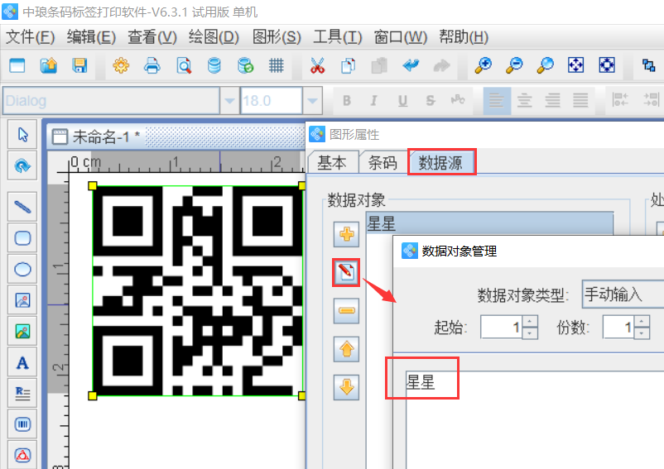This screenshot has width=664, height=469.
Task: Open the 窗口(W) menu
Action: [x=401, y=37]
